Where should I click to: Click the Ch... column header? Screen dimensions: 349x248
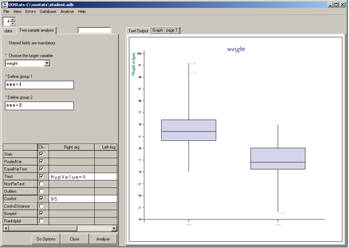(x=43, y=147)
